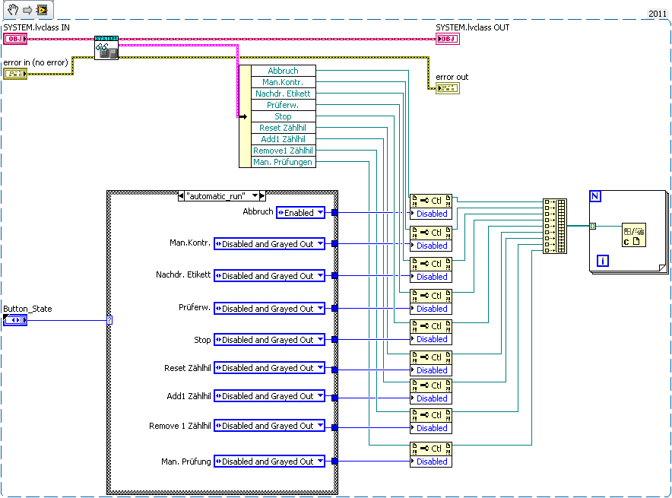The image size is (672, 498).
Task: Click the Button_State enum terminal
Action: [15, 320]
